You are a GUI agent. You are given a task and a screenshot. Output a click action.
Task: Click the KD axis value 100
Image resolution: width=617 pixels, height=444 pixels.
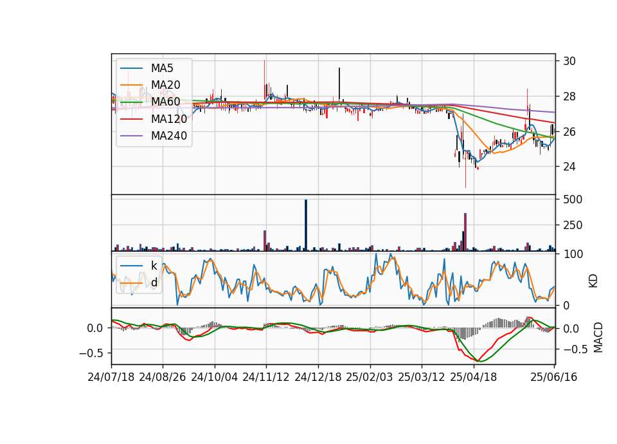pyautogui.click(x=573, y=254)
